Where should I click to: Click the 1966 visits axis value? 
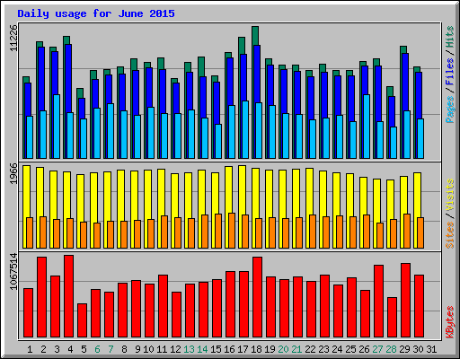[x=13, y=174]
